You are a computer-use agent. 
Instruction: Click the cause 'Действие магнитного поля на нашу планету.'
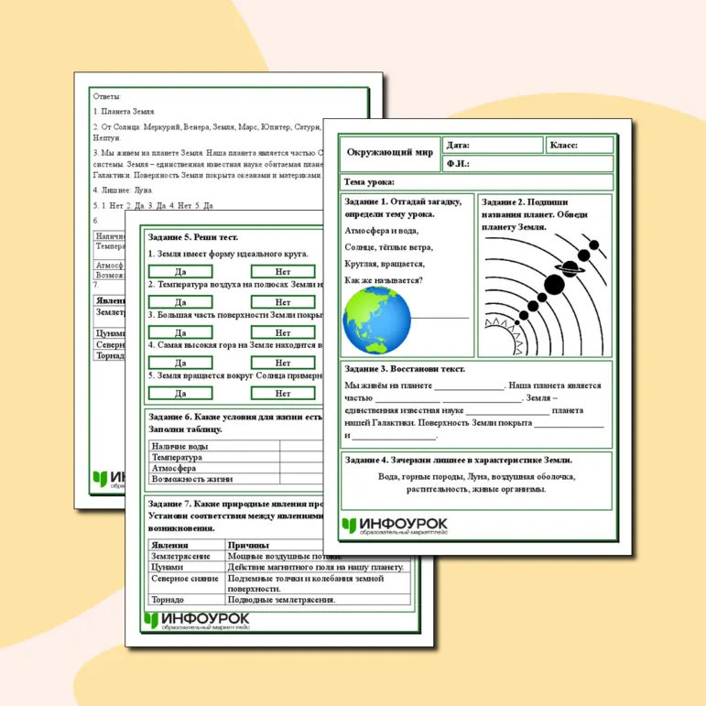[316, 567]
